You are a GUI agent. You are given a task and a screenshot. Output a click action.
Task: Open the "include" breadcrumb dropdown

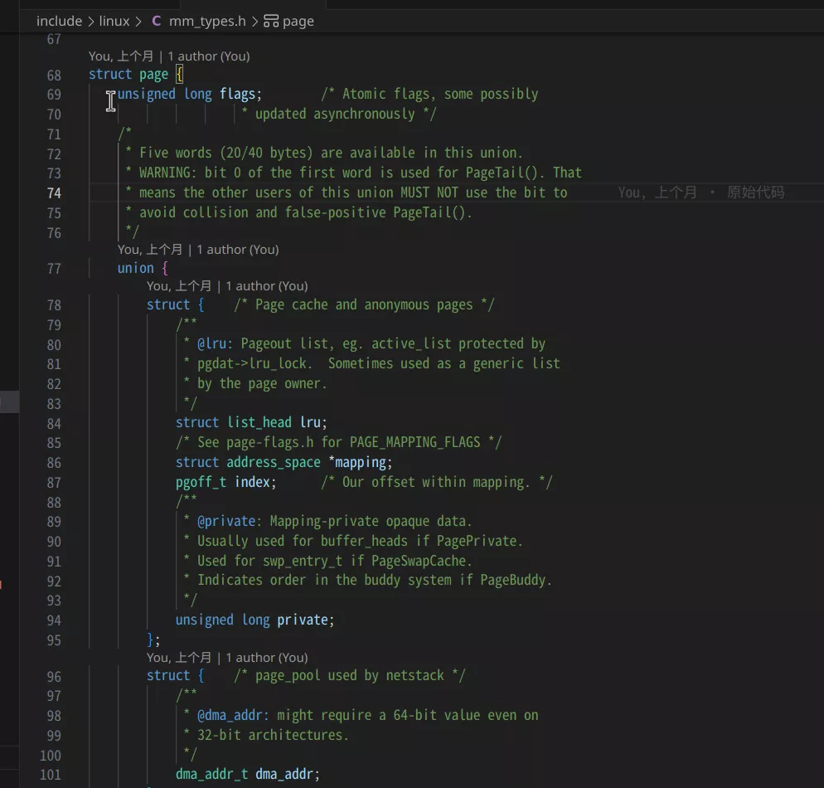point(58,22)
